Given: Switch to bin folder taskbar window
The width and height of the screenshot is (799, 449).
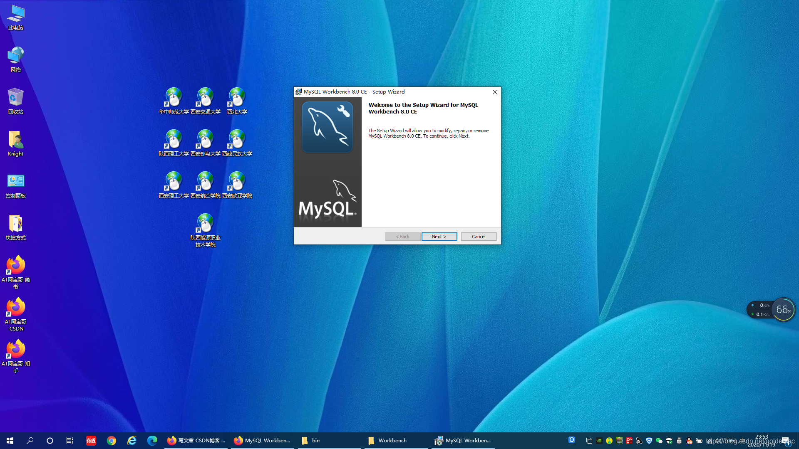Looking at the screenshot, I should point(329,441).
